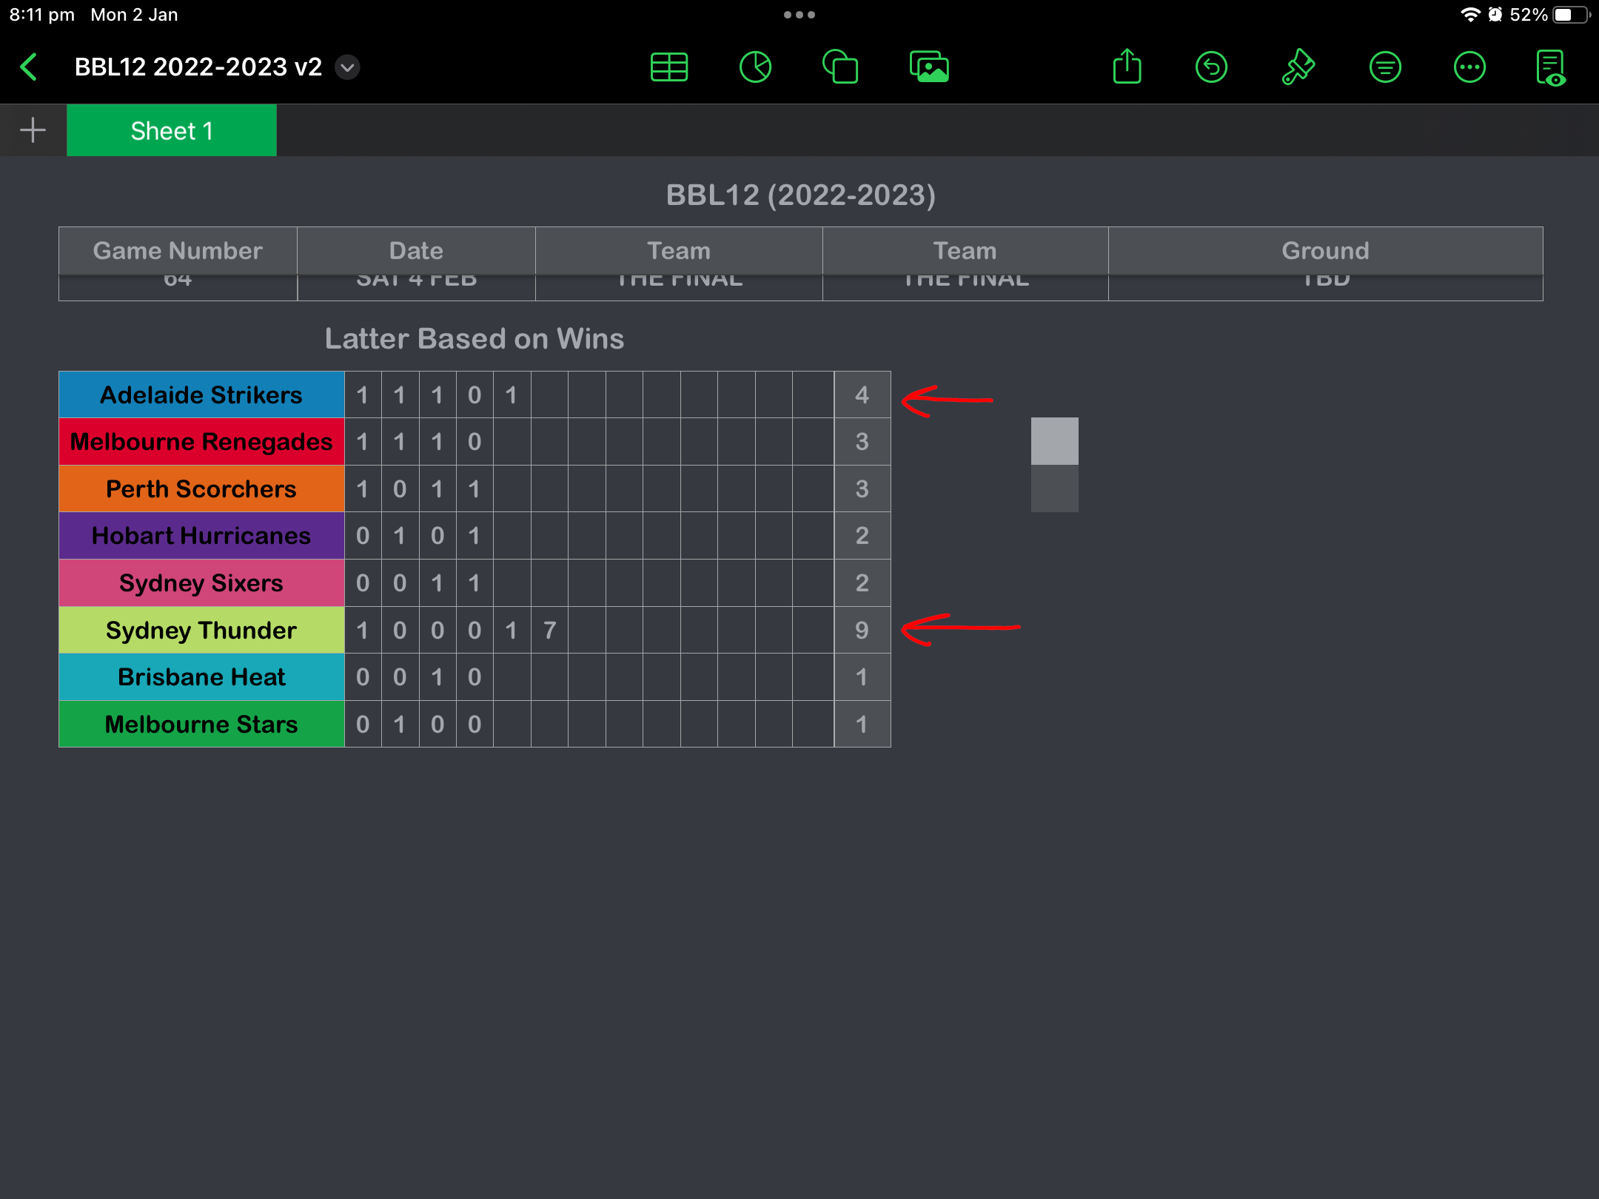Insert a chart from toolbar
1599x1199 pixels.
pos(755,67)
